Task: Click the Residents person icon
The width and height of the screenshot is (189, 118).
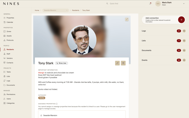Action: tap(4, 49)
